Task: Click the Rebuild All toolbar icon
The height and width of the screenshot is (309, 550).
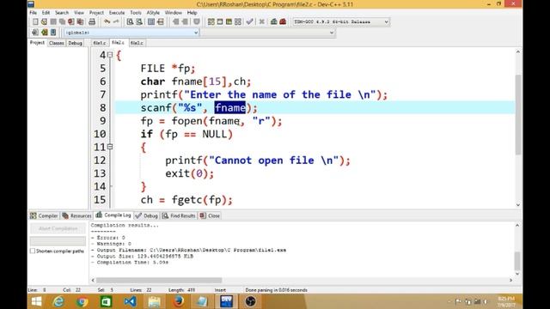Action: click(238, 21)
